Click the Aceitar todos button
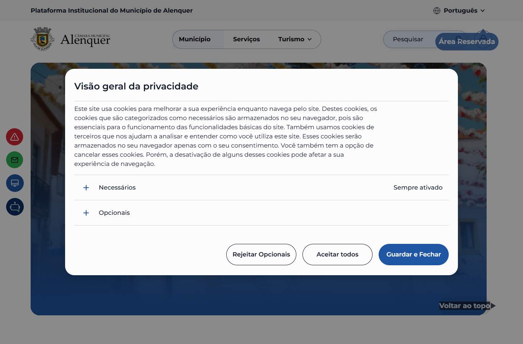 click(337, 255)
